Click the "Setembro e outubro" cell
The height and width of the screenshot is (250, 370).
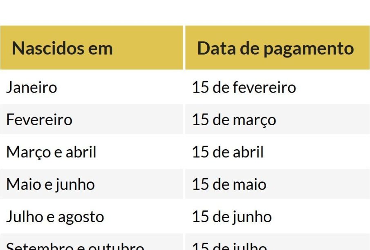pyautogui.click(x=75, y=246)
